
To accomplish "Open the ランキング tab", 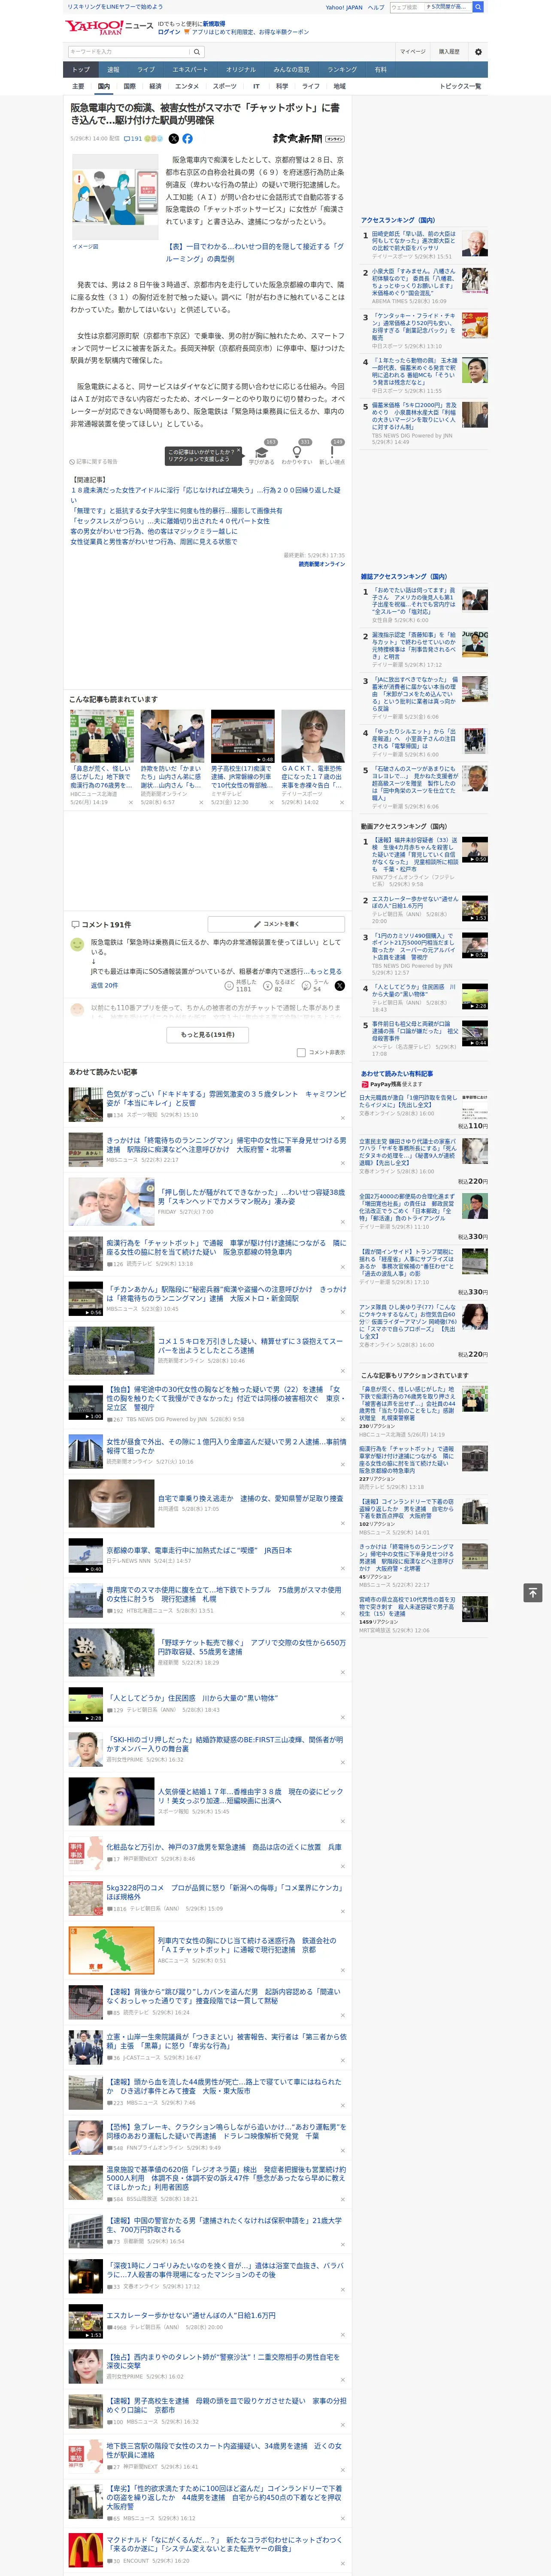I will click(x=342, y=70).
